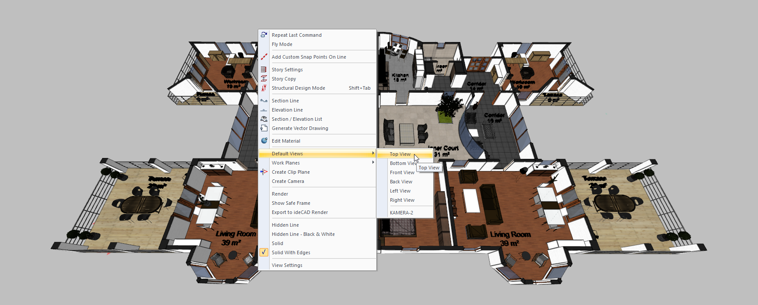Click the Kitchen room label
The image size is (758, 305).
point(400,77)
